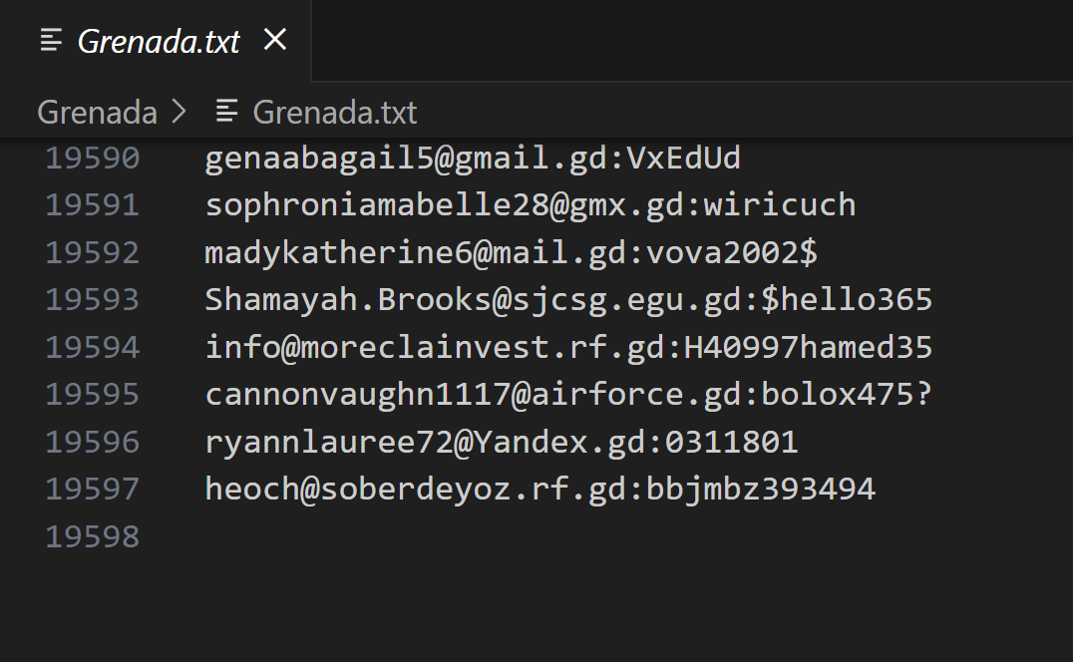This screenshot has height=662, width=1073.
Task: Expand the Grenada.txt breadcrumb file label
Action: coord(334,112)
